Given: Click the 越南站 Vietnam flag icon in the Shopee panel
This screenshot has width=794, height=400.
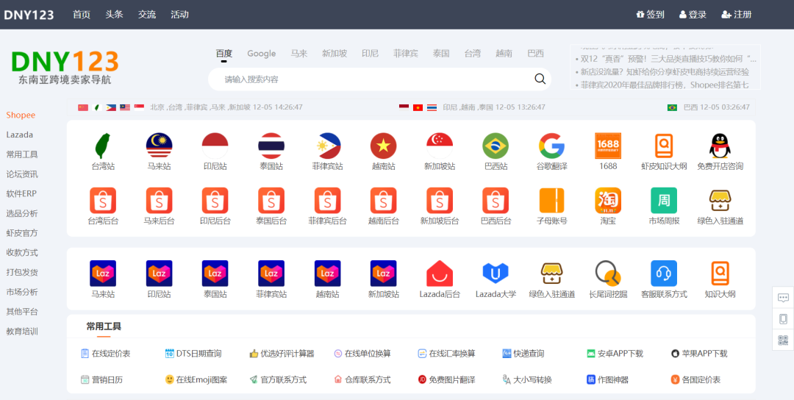Looking at the screenshot, I should click(383, 146).
